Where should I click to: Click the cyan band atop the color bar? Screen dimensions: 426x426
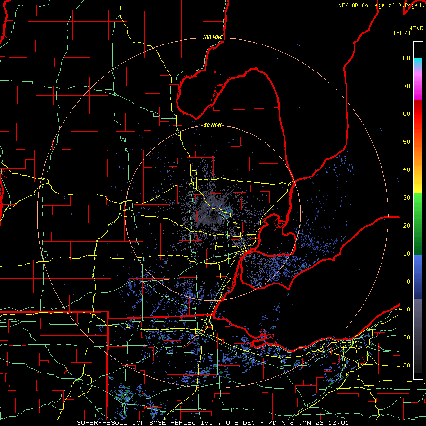click(x=418, y=62)
